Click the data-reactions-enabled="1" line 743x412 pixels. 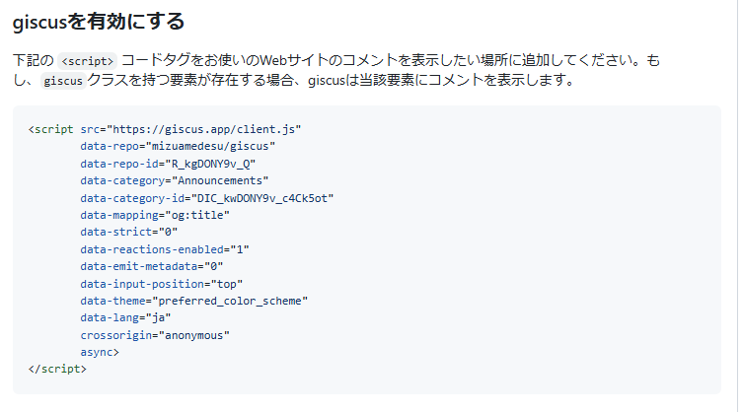(165, 249)
